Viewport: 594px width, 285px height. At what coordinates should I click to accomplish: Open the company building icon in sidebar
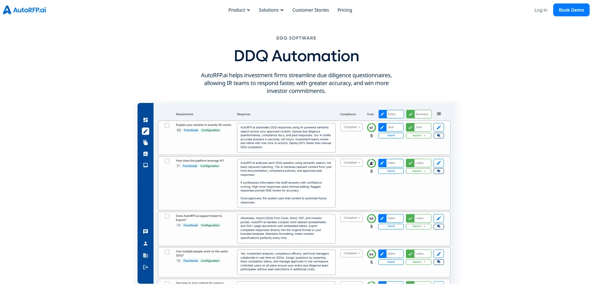pos(145,255)
